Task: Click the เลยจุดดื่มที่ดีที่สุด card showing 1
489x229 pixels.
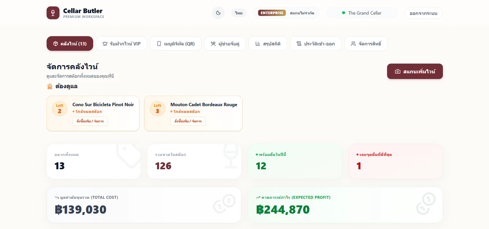Action: click(396, 161)
